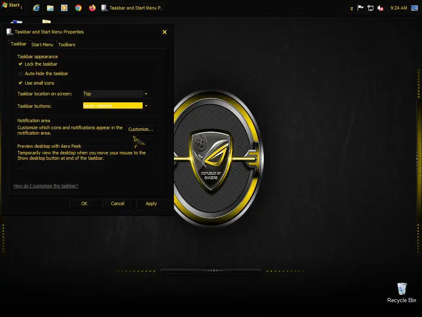
Task: Click Customize notification area button
Action: click(141, 129)
